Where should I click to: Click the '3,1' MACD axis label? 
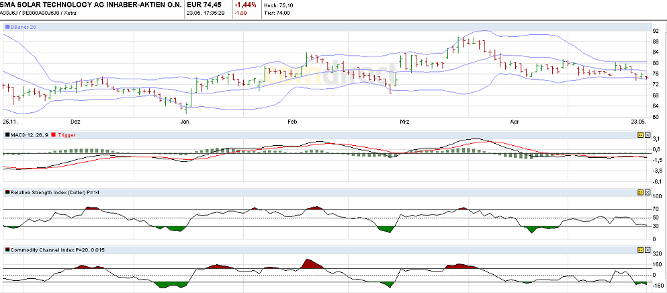coord(656,139)
